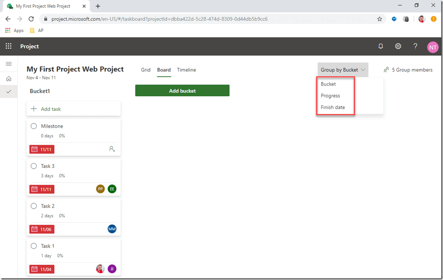Expand the hamburger navigation menu

(x=9, y=64)
